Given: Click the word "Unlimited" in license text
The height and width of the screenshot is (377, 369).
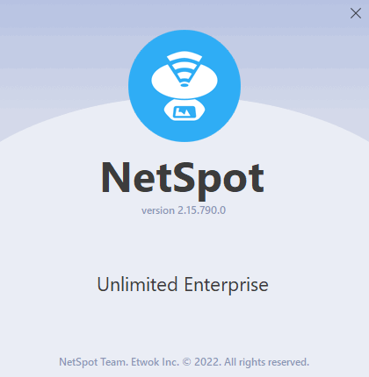Looking at the screenshot, I should point(137,284).
